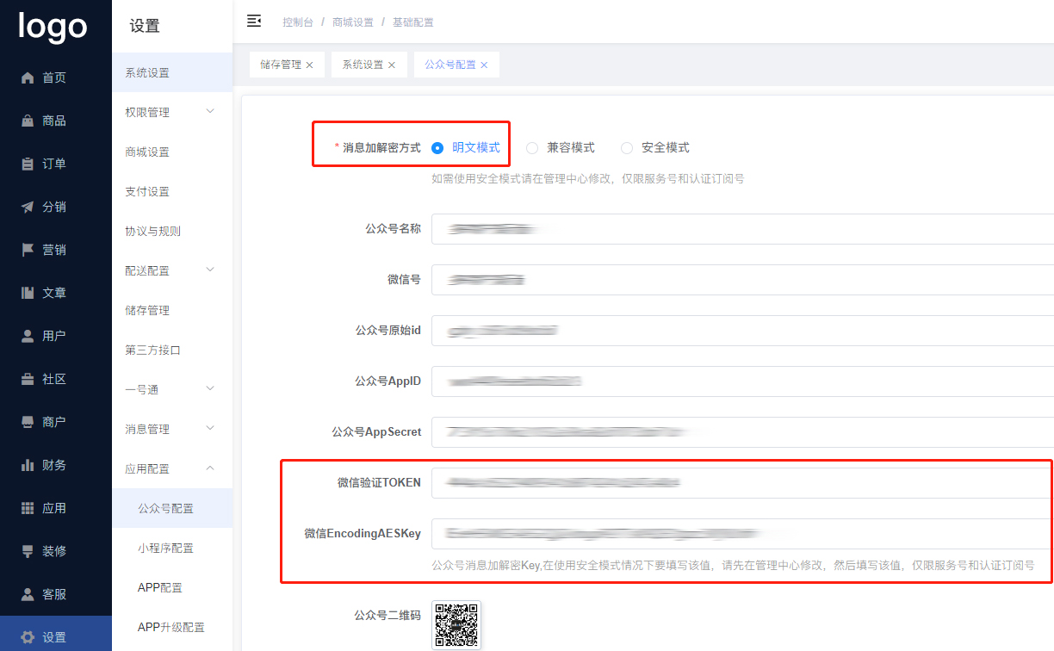Toggle the sidebar collapse menu icon
Image resolution: width=1054 pixels, height=651 pixels.
click(254, 22)
